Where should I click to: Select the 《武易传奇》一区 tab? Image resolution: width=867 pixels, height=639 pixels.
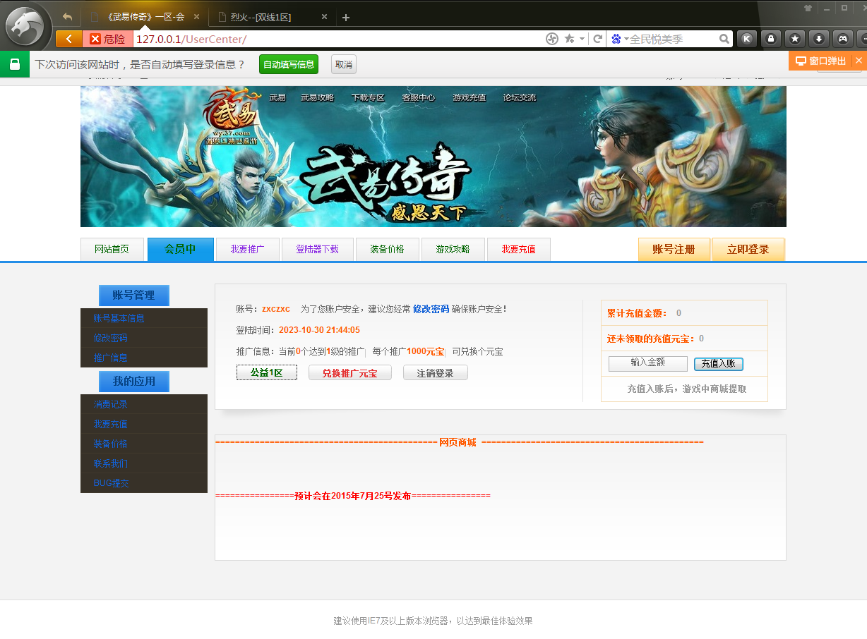pyautogui.click(x=145, y=17)
